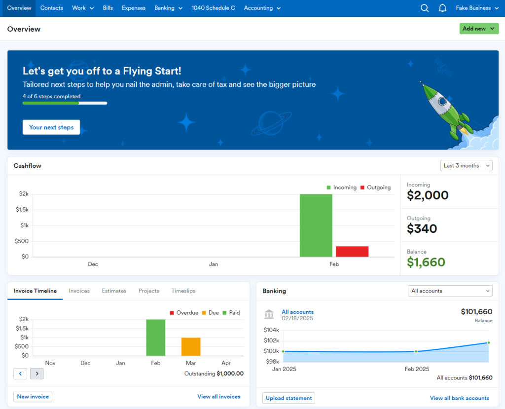Open the Last 3 months period selector
505x409 pixels.
pyautogui.click(x=466, y=165)
